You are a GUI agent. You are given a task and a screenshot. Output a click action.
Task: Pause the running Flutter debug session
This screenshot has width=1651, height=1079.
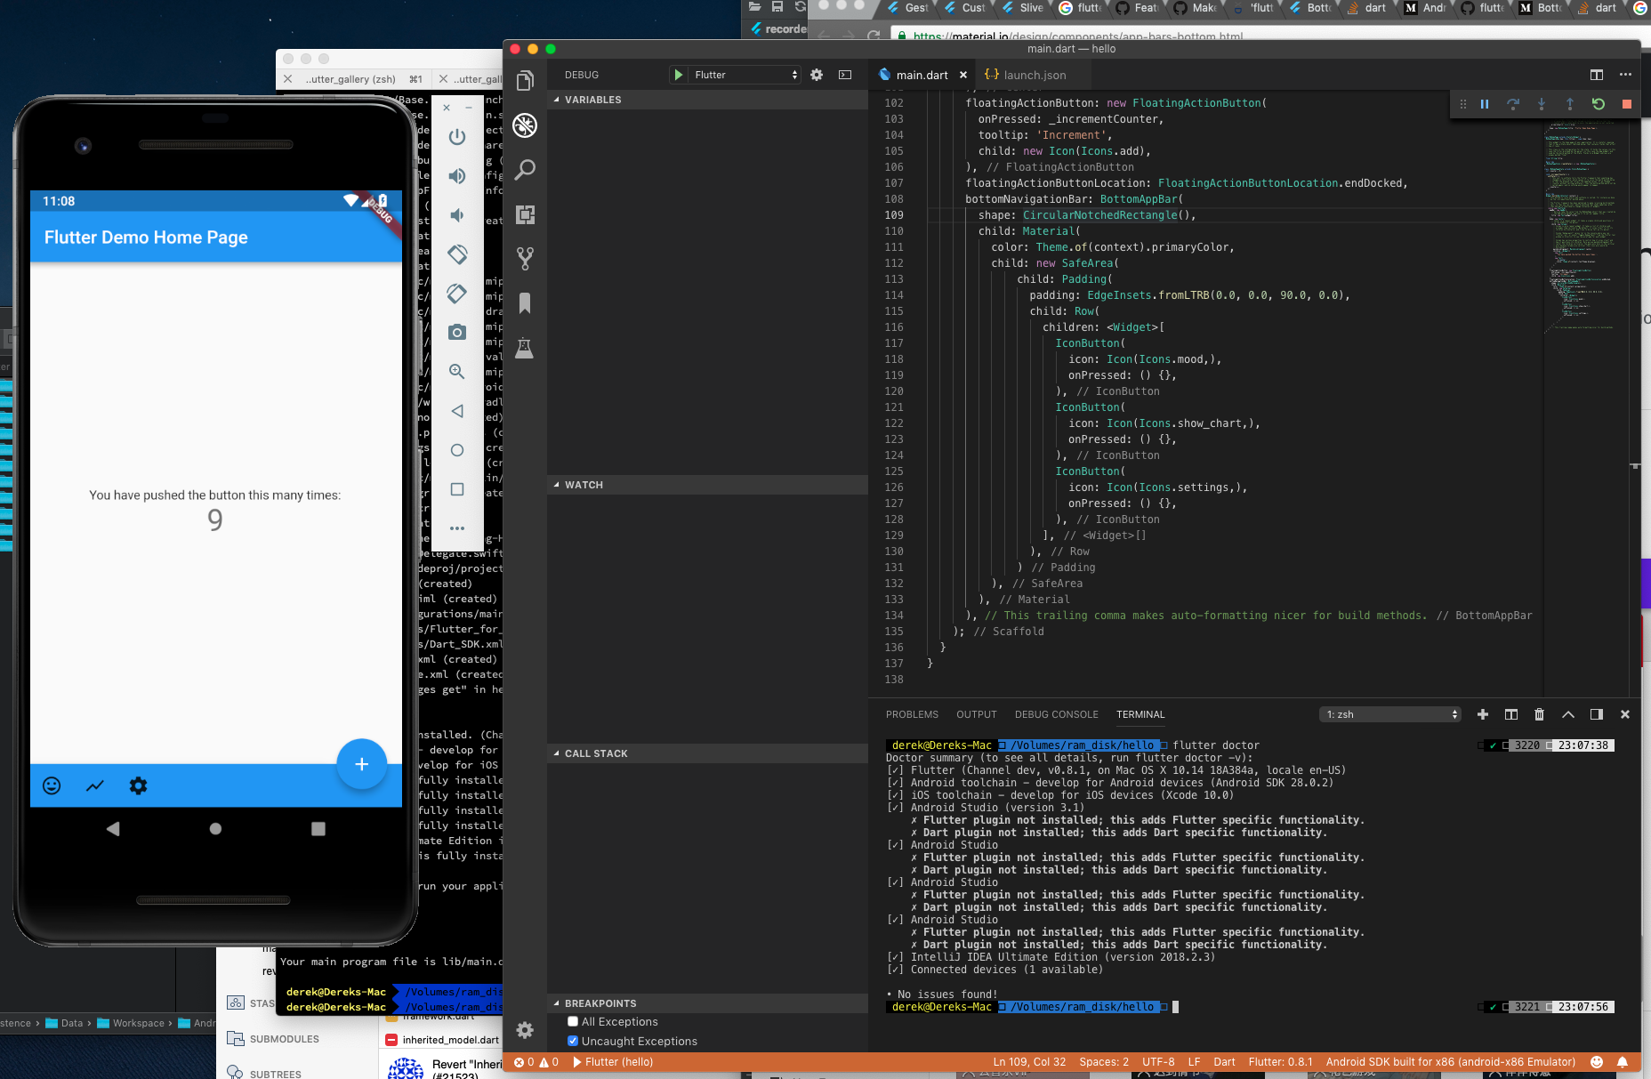click(x=1484, y=104)
